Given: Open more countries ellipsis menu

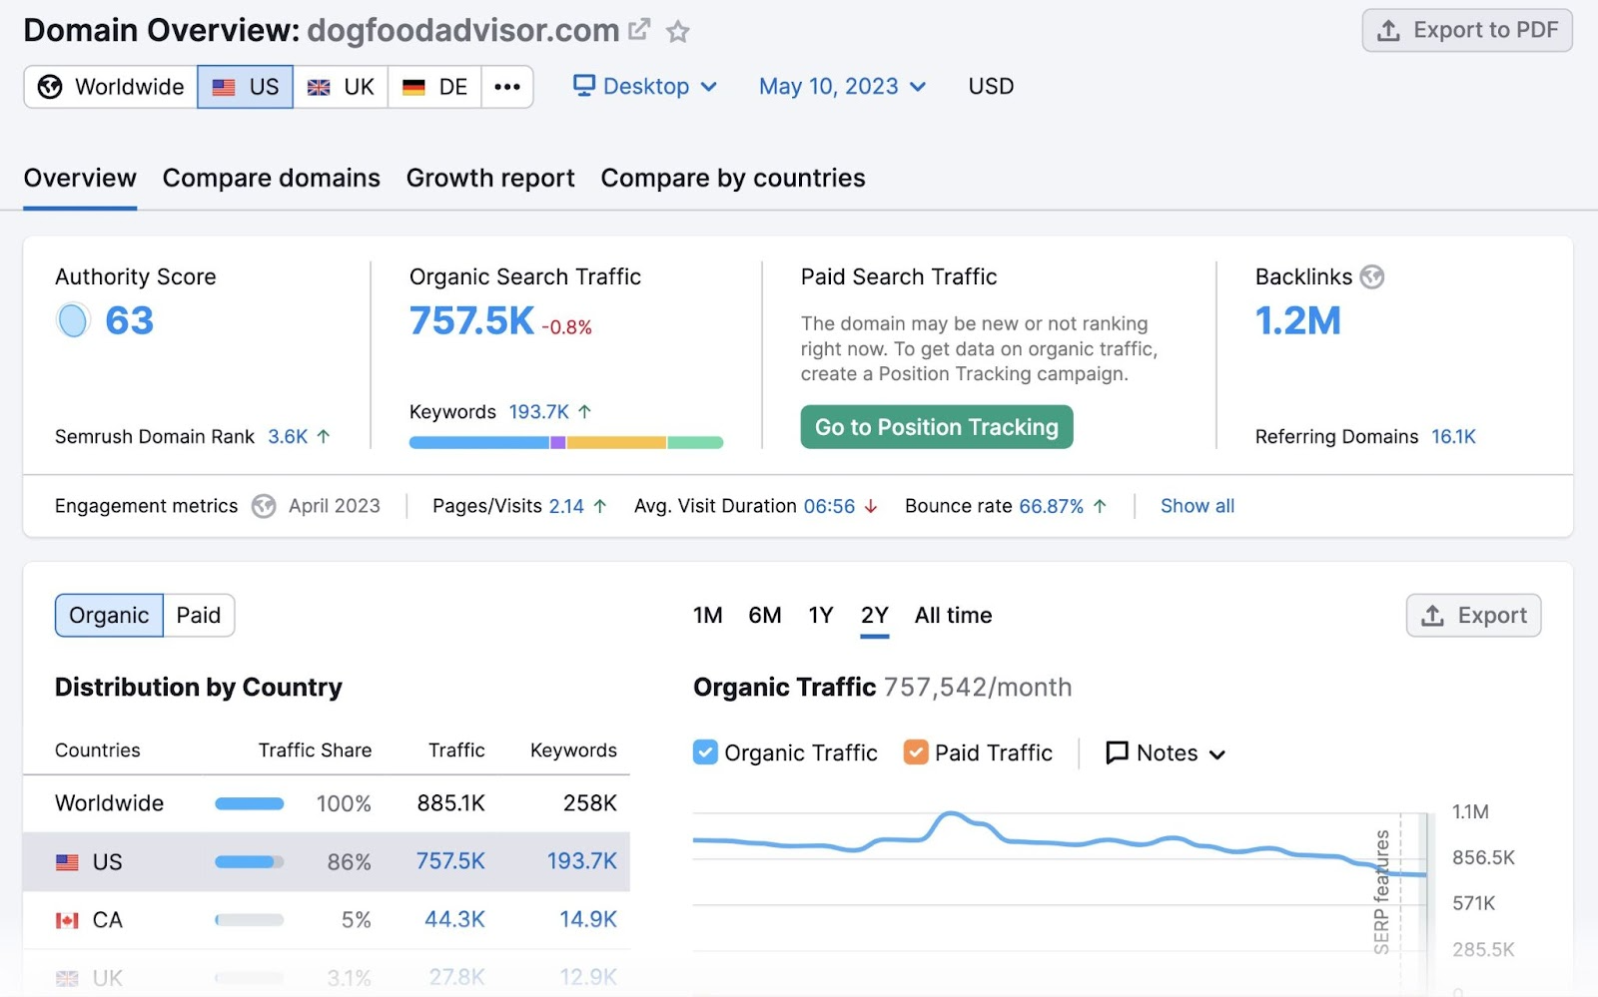Looking at the screenshot, I should 507,87.
